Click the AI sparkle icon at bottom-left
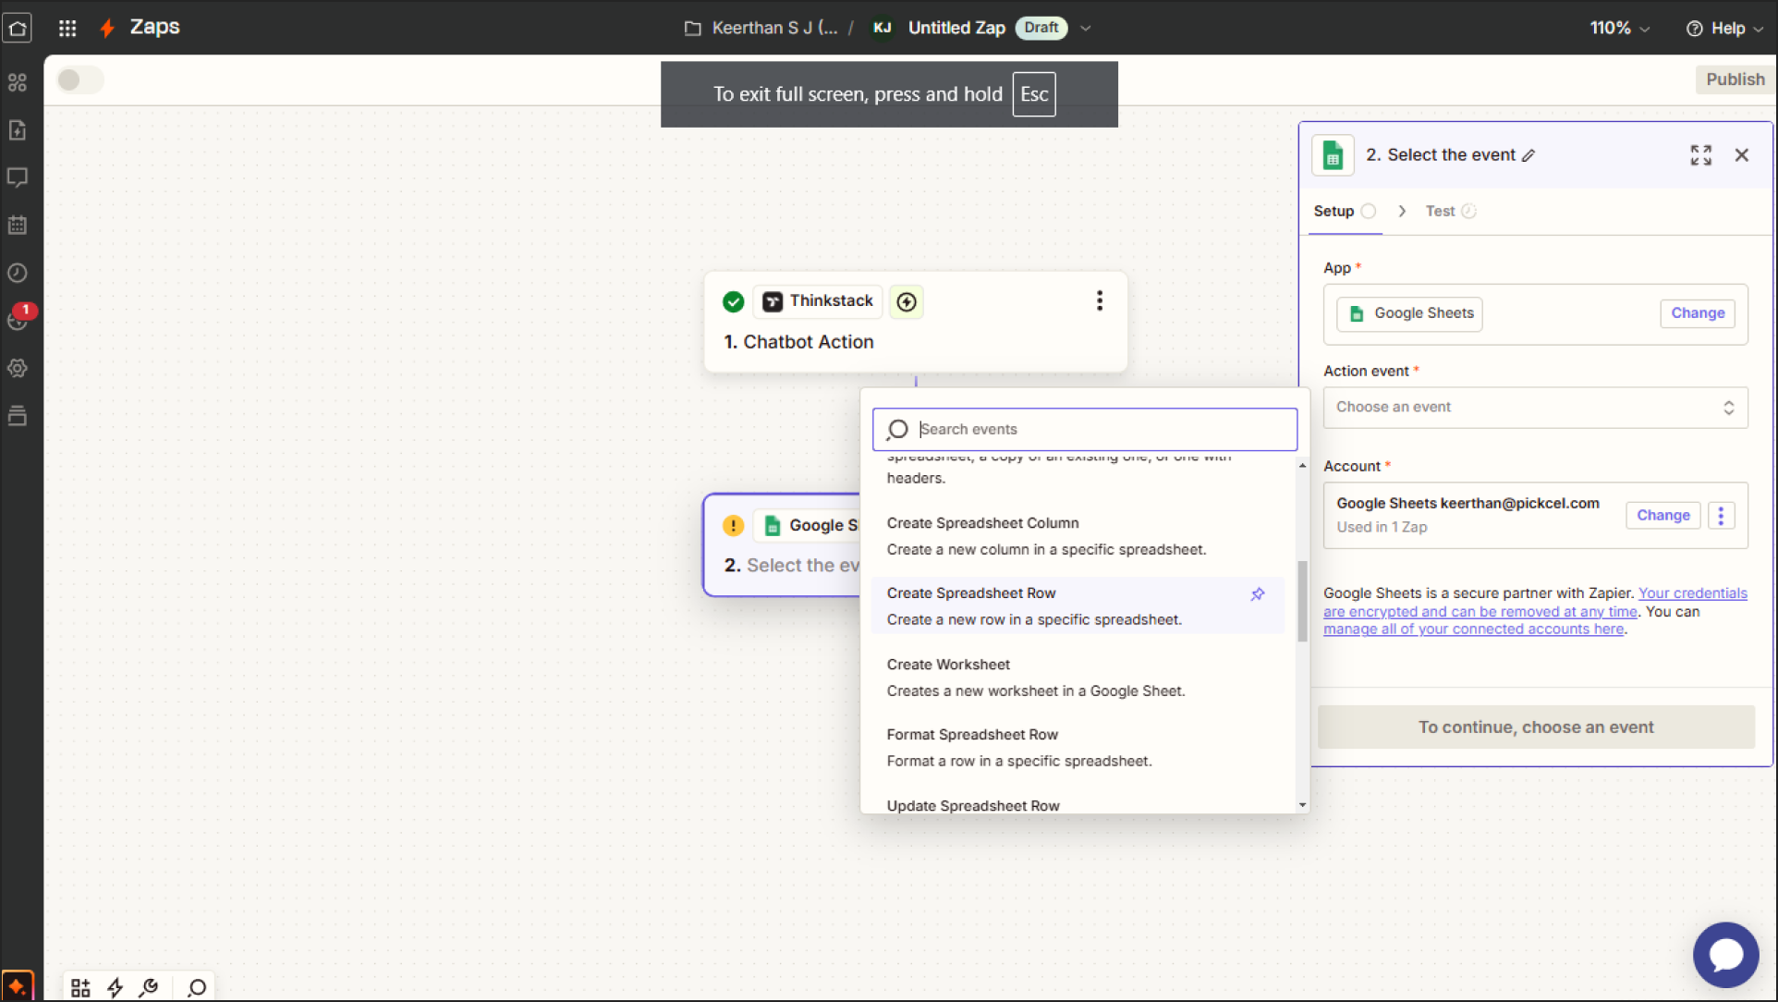Screen dimensions: 1778x1002 click(18, 985)
